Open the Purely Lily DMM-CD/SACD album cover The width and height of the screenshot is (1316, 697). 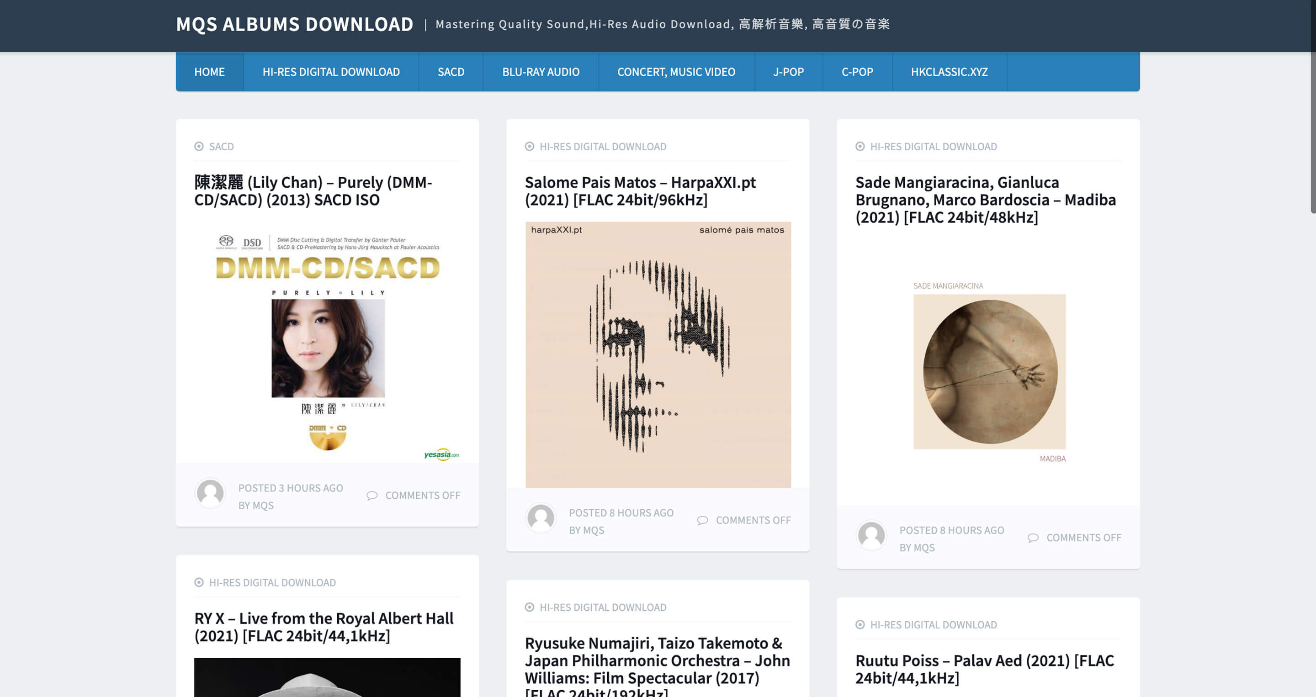[x=328, y=343]
